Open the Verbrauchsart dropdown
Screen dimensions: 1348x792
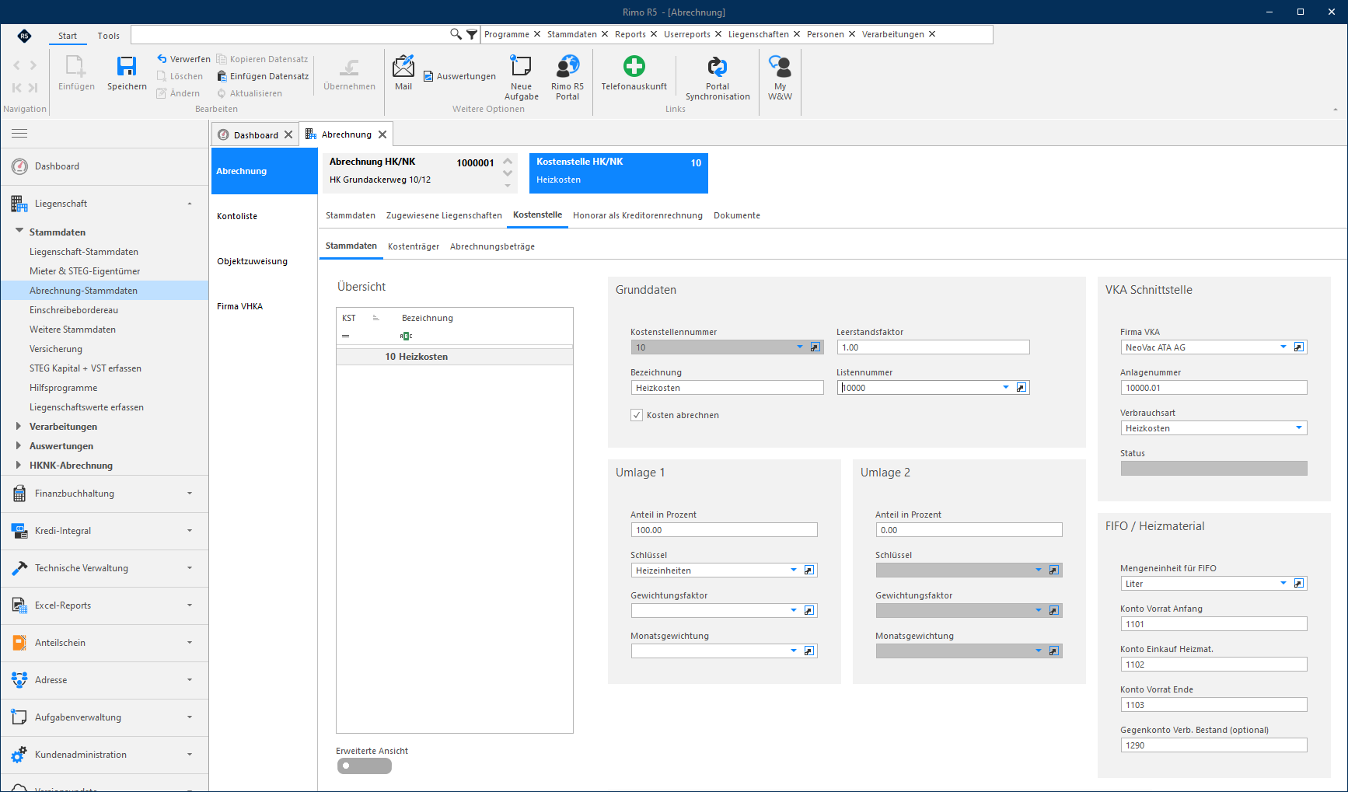(1298, 428)
